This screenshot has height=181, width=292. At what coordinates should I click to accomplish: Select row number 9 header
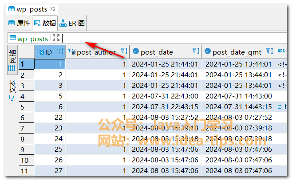coord(26,150)
